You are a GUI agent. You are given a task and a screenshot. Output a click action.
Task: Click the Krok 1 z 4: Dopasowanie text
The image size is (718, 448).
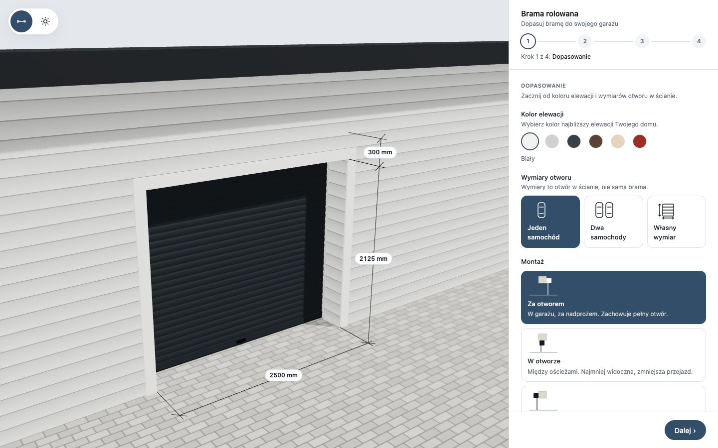pyautogui.click(x=556, y=57)
